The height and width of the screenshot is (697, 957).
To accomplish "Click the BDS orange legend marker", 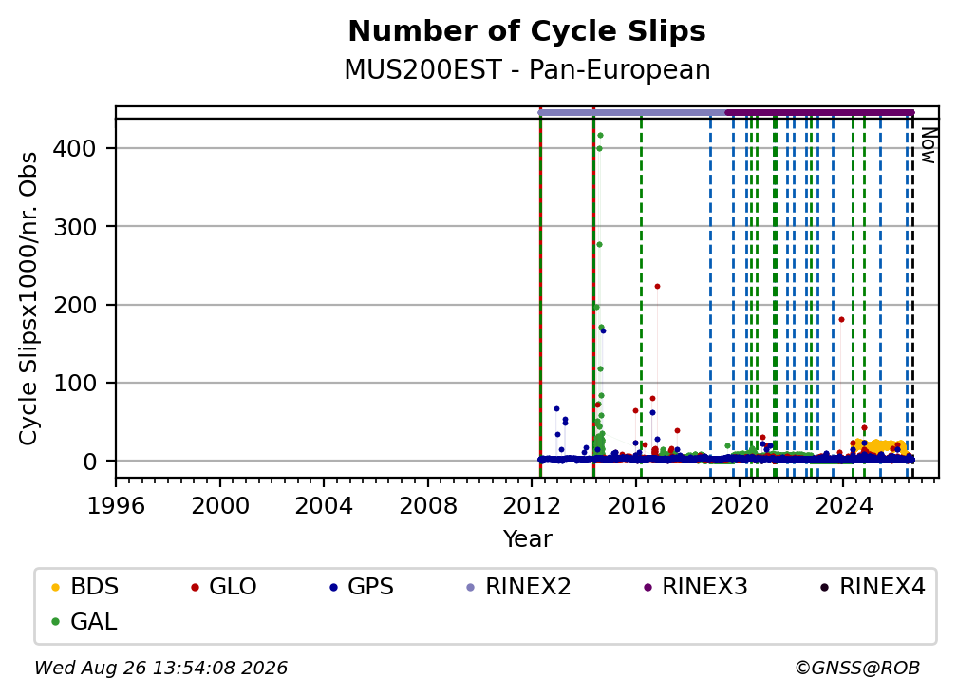I will coord(55,588).
